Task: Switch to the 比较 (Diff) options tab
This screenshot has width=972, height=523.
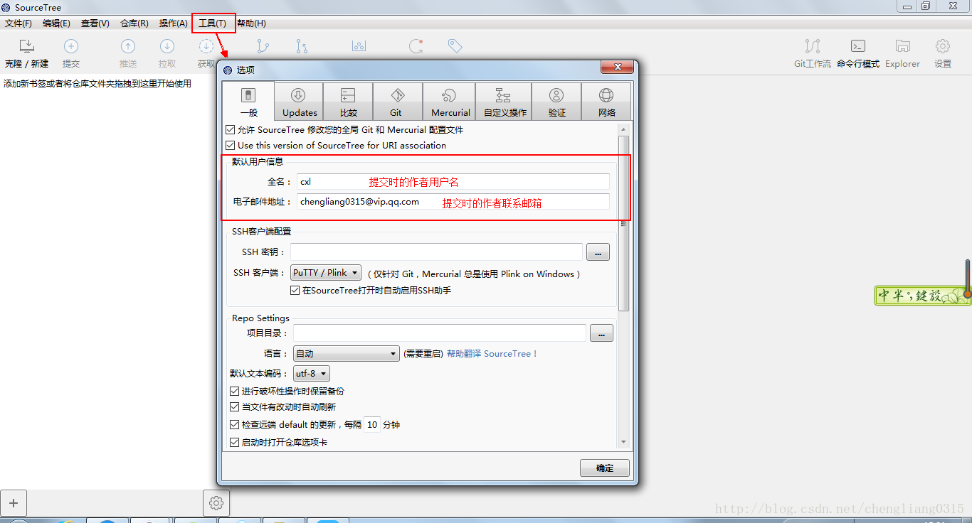Action: pyautogui.click(x=348, y=101)
